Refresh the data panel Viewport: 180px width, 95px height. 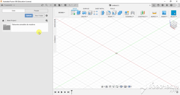click(x=42, y=5)
